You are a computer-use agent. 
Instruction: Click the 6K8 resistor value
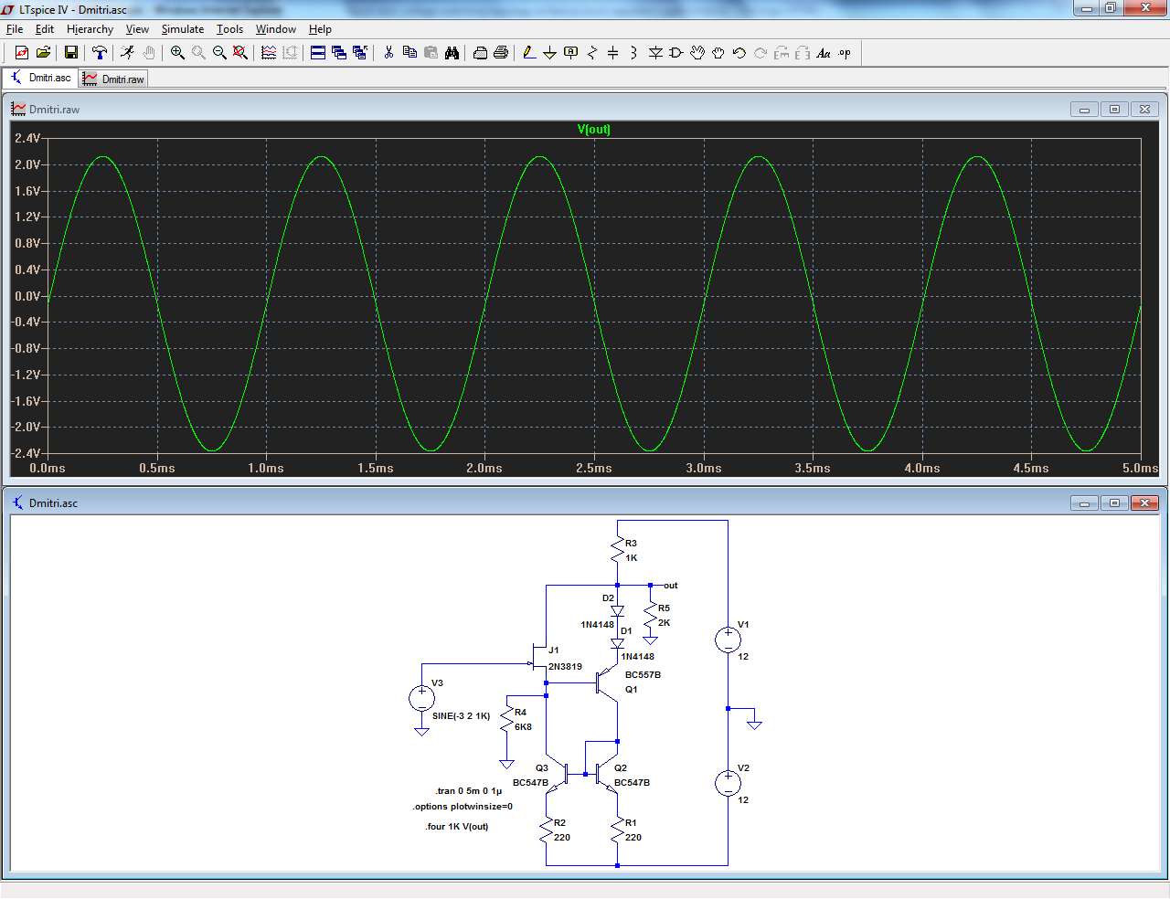tap(523, 727)
